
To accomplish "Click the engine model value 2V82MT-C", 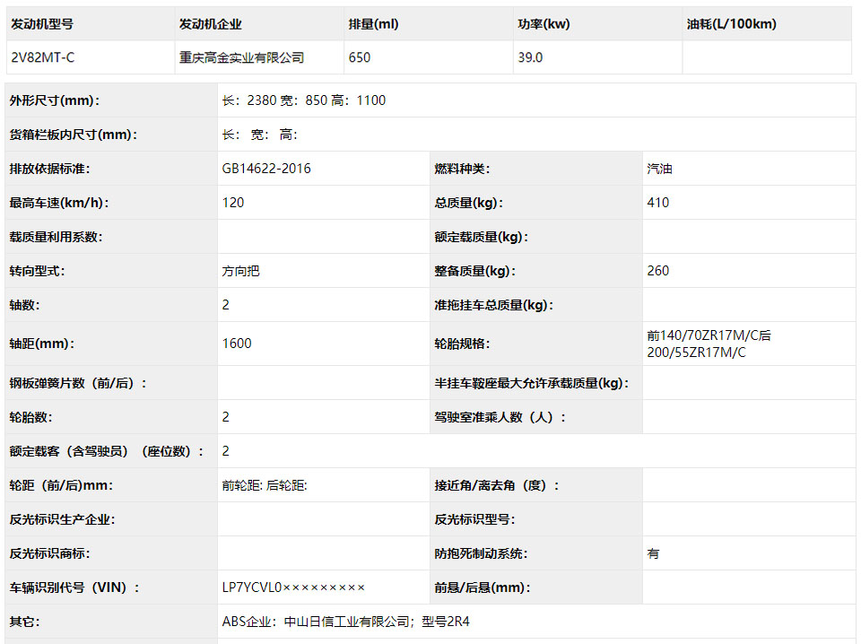I will click(x=43, y=57).
